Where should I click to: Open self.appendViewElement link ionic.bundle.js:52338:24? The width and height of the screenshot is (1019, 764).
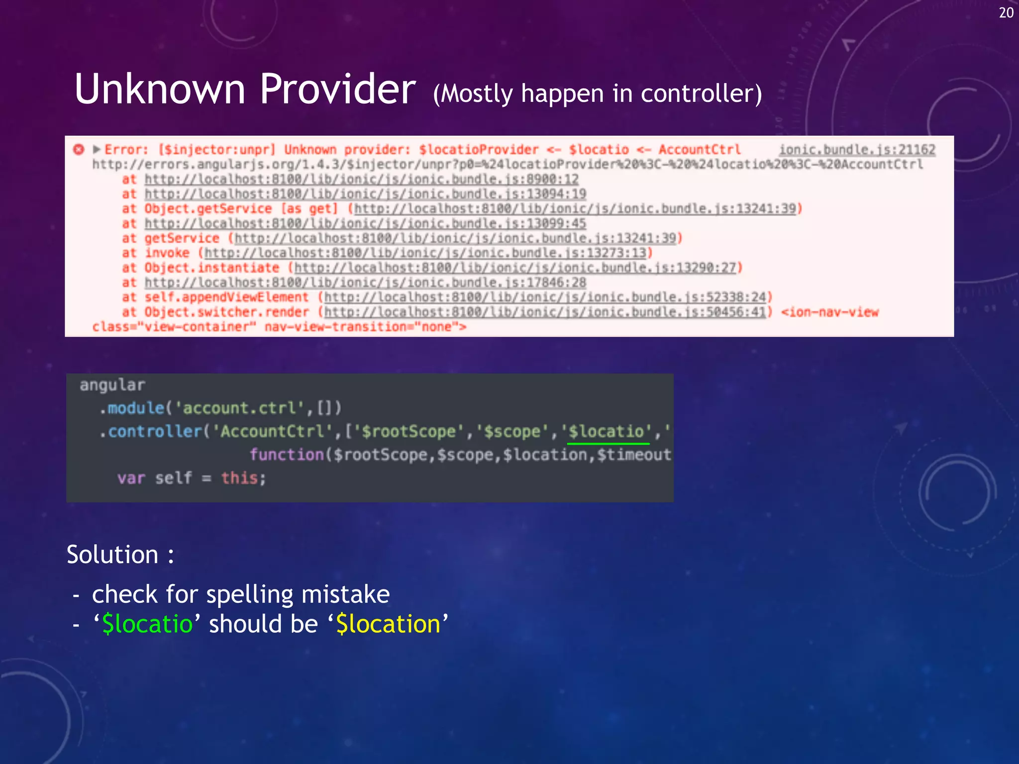(x=545, y=297)
